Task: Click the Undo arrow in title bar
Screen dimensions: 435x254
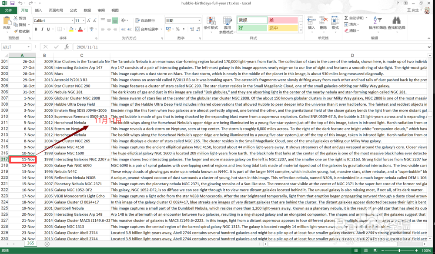Action: pos(20,3)
